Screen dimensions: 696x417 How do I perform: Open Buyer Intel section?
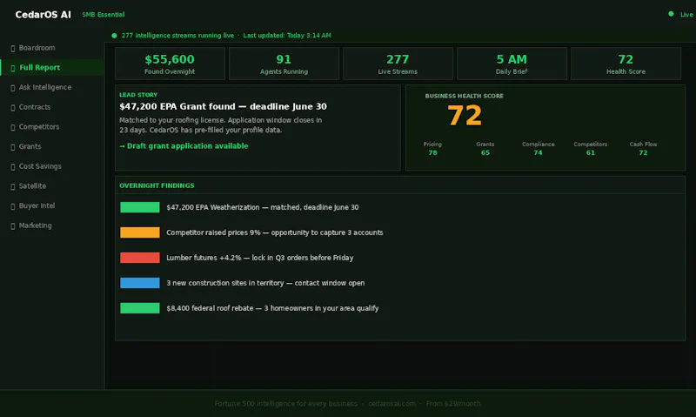coord(52,205)
